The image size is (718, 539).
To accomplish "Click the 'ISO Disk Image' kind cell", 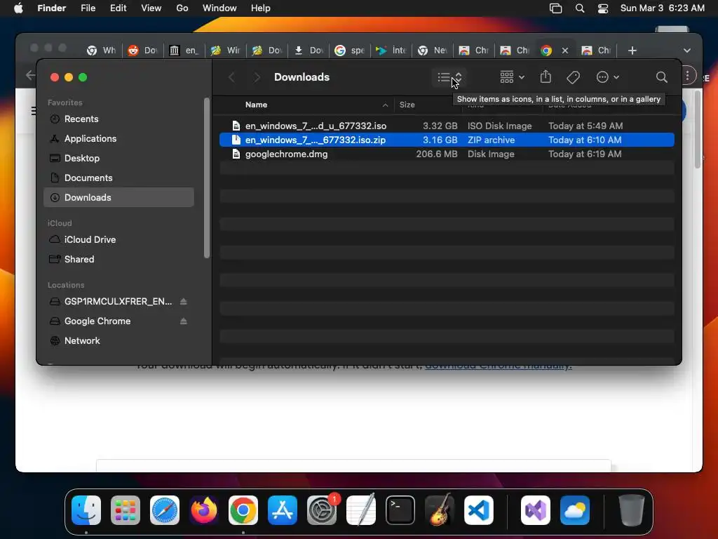I will pyautogui.click(x=499, y=126).
